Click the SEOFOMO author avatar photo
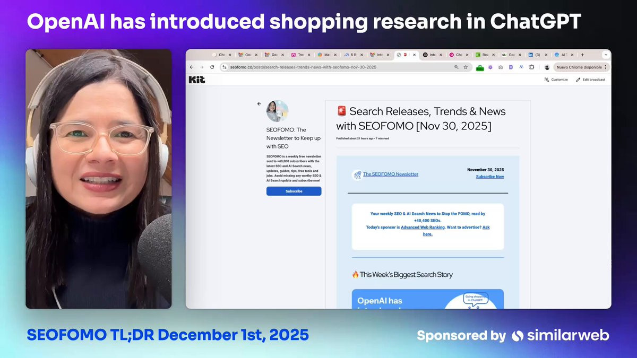Image resolution: width=637 pixels, height=358 pixels. coord(277,111)
